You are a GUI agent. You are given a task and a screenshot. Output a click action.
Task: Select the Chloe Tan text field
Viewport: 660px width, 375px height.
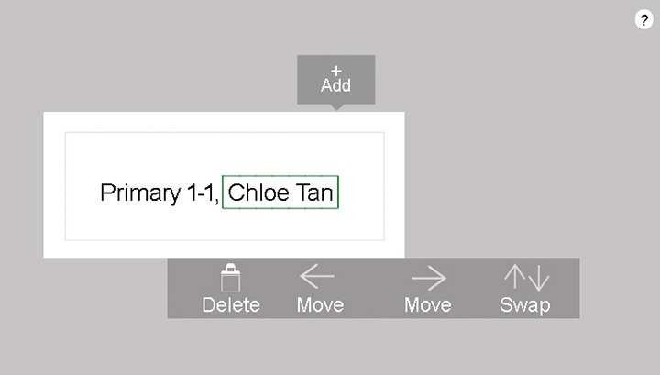tap(280, 193)
